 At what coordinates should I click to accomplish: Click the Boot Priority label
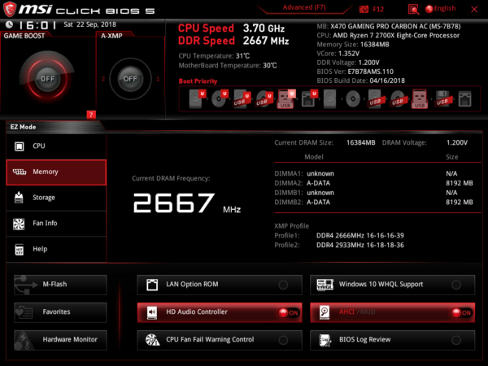198,81
